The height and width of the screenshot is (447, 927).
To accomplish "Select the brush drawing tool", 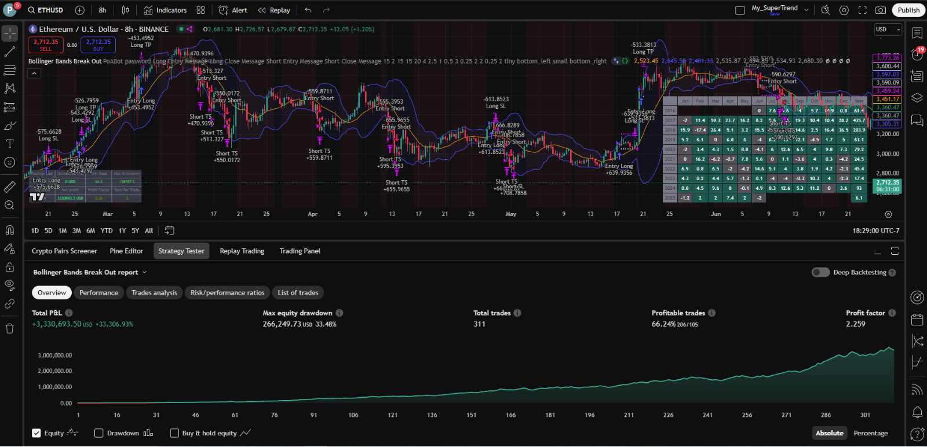I will [10, 126].
